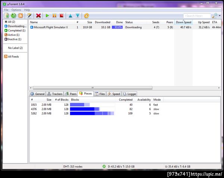Select All (2) in the sidebar
Image resolution: width=224 pixels, height=178 pixels.
(12, 22)
